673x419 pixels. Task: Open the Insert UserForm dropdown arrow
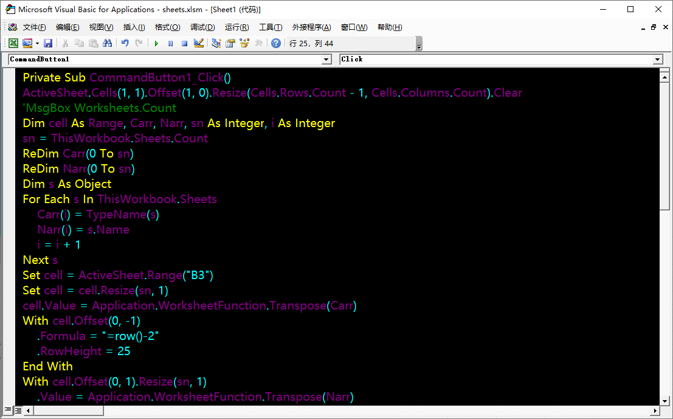[x=37, y=43]
